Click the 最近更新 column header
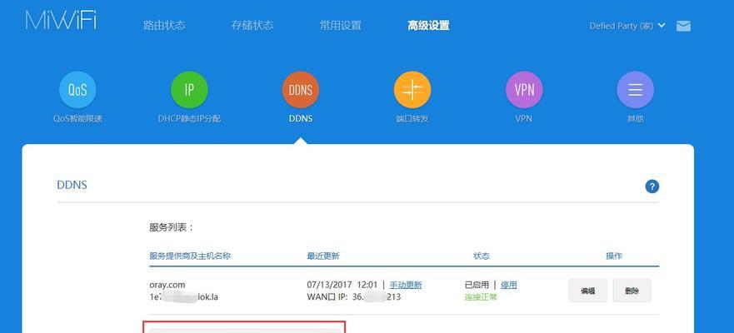 (323, 256)
